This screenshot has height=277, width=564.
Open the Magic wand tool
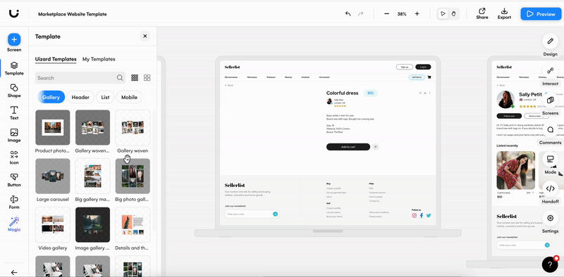point(14,224)
